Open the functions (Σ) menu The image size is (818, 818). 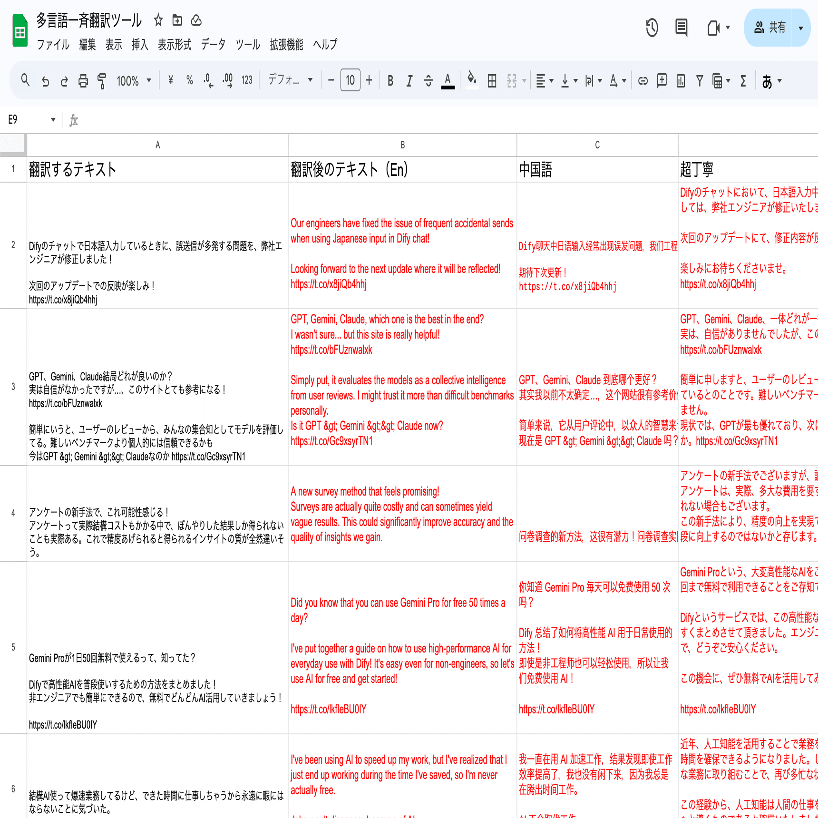point(742,80)
